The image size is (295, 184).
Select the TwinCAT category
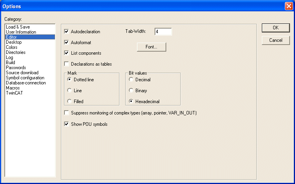click(x=30, y=93)
